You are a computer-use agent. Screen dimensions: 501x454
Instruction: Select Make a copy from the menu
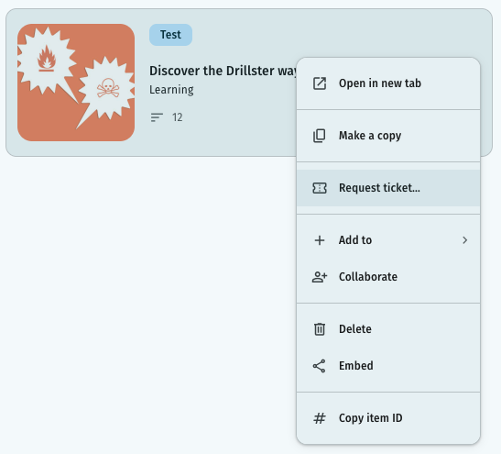(388, 136)
